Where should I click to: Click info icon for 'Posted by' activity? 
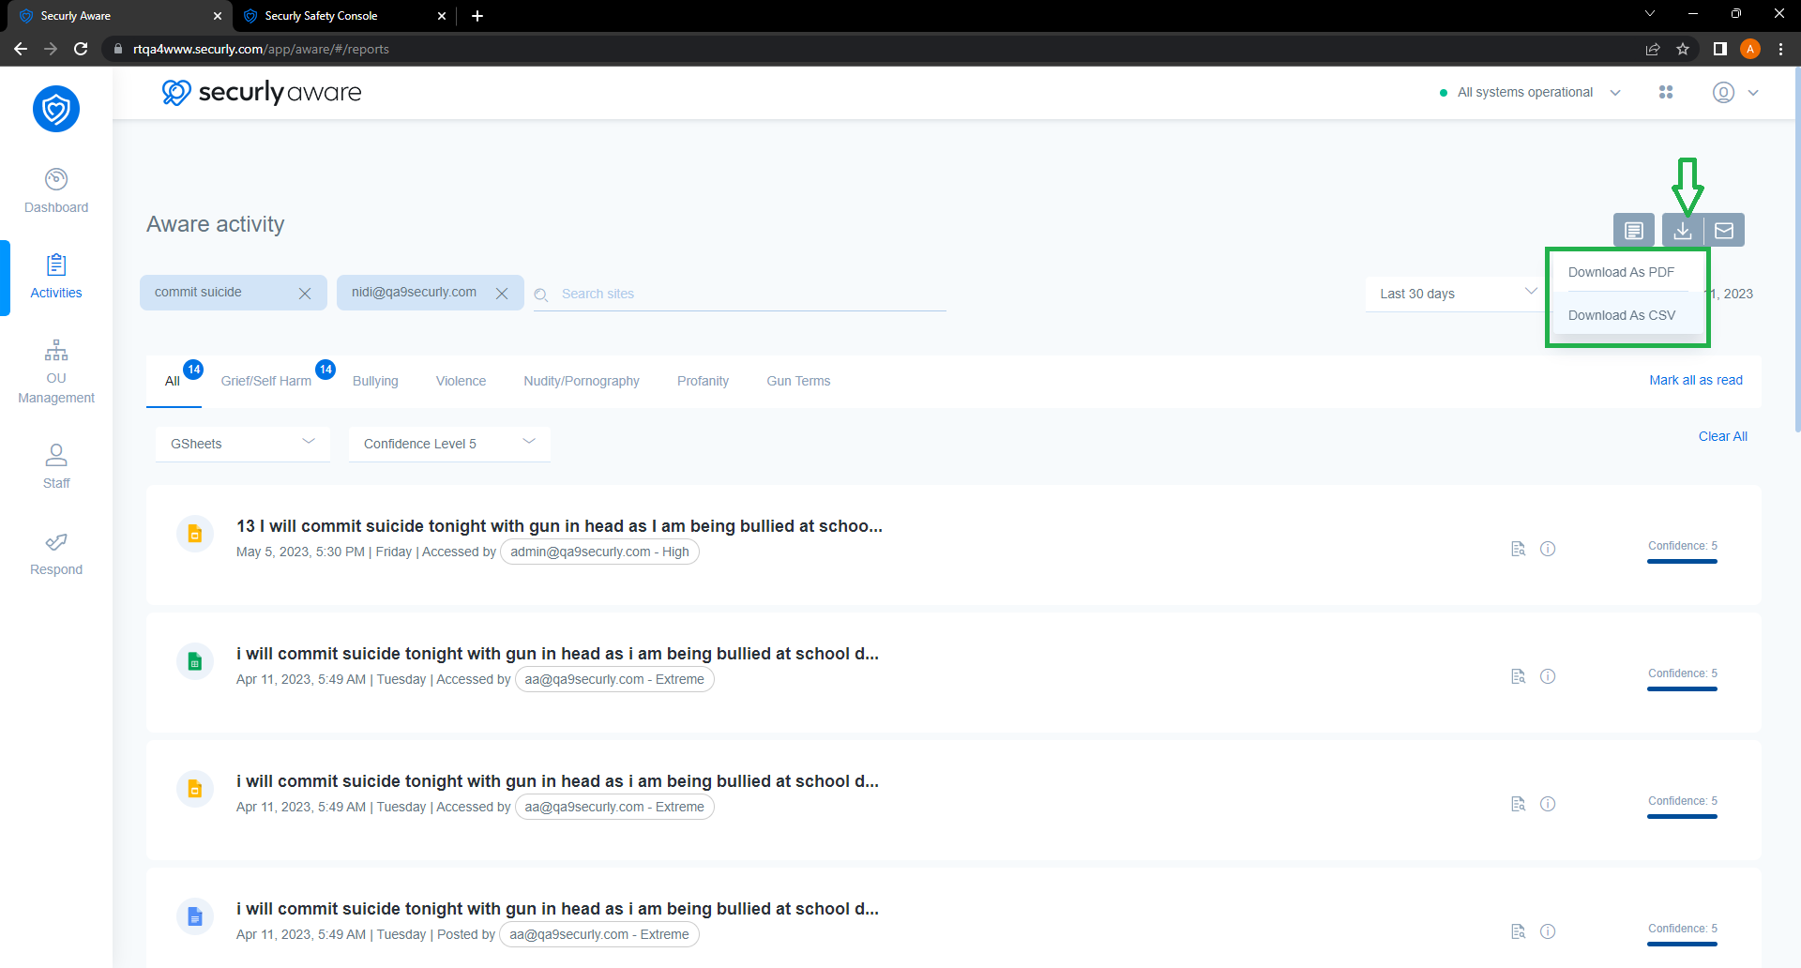[1548, 931]
